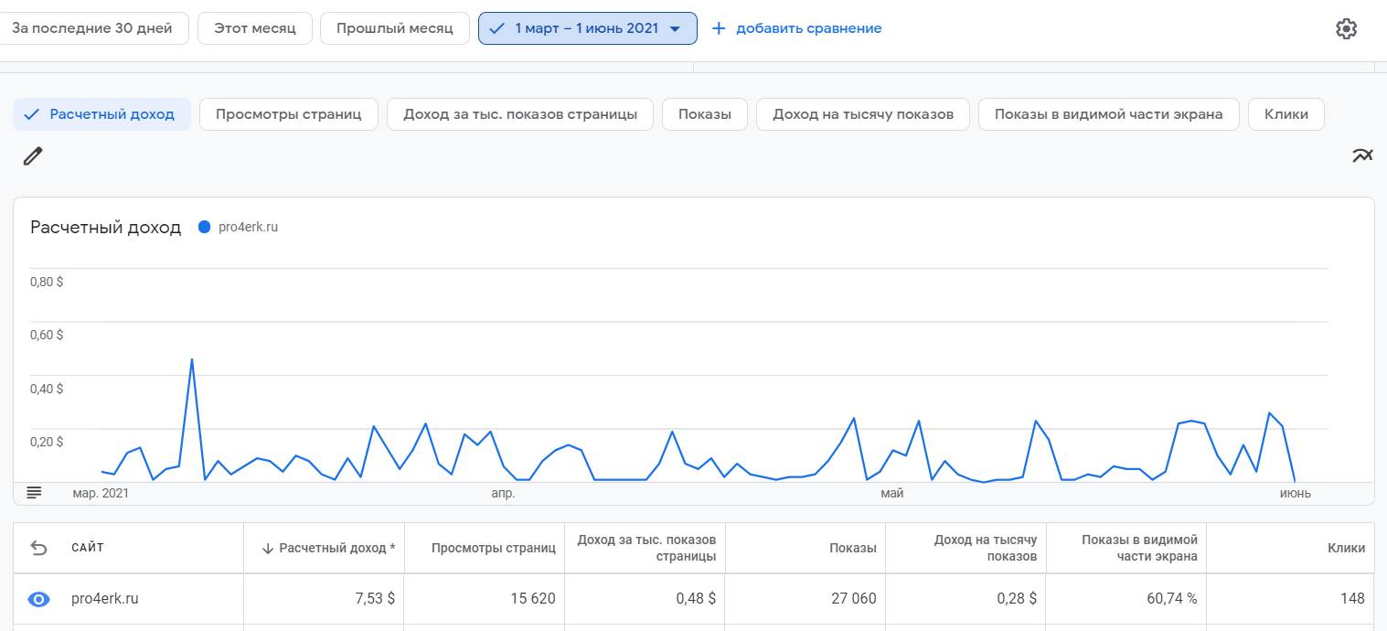Screen dimensions: 1387x631
Task: Open the settings gear icon
Action: click(x=1346, y=29)
